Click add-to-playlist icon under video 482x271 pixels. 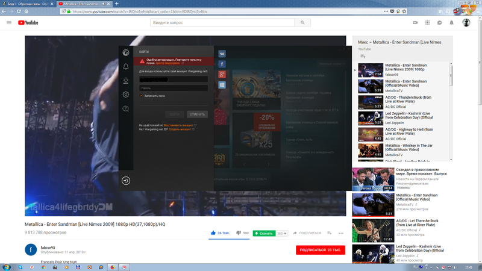(329, 233)
